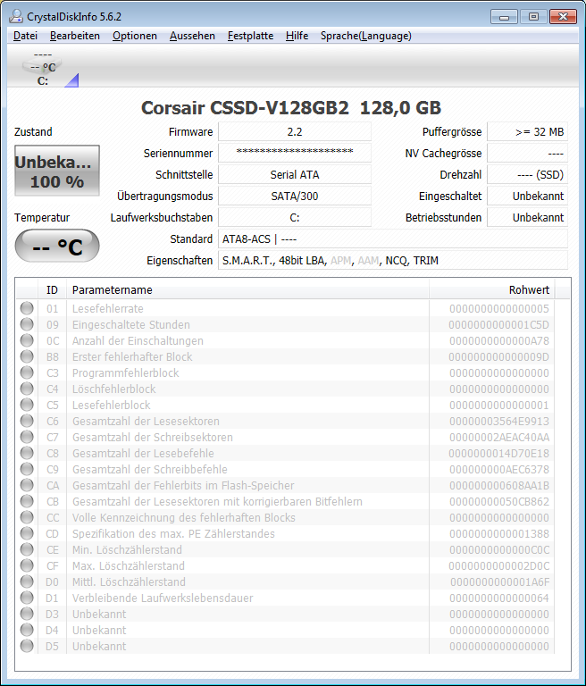Click status circle for Verbleibende Laufwerkslebensdauer
Viewport: 586px width, 686px height.
27,598
